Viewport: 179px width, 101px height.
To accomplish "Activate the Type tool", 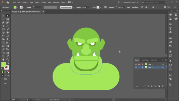I will (x=3, y=26).
